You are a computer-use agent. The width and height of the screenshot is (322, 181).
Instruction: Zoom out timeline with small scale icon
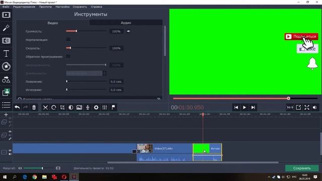tap(20, 168)
